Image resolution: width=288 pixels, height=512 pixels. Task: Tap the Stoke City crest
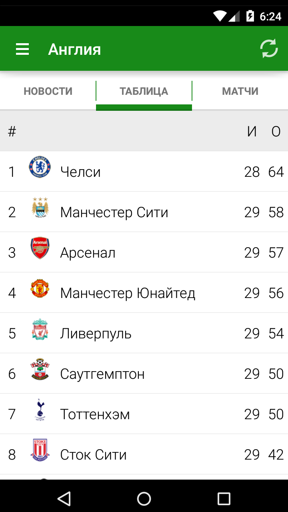pos(40,450)
